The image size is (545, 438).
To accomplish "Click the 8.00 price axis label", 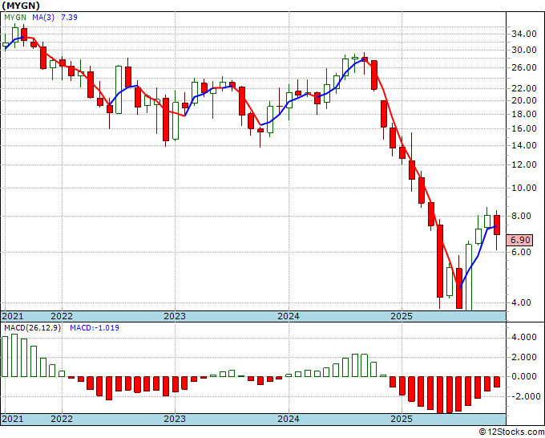I will tap(522, 217).
